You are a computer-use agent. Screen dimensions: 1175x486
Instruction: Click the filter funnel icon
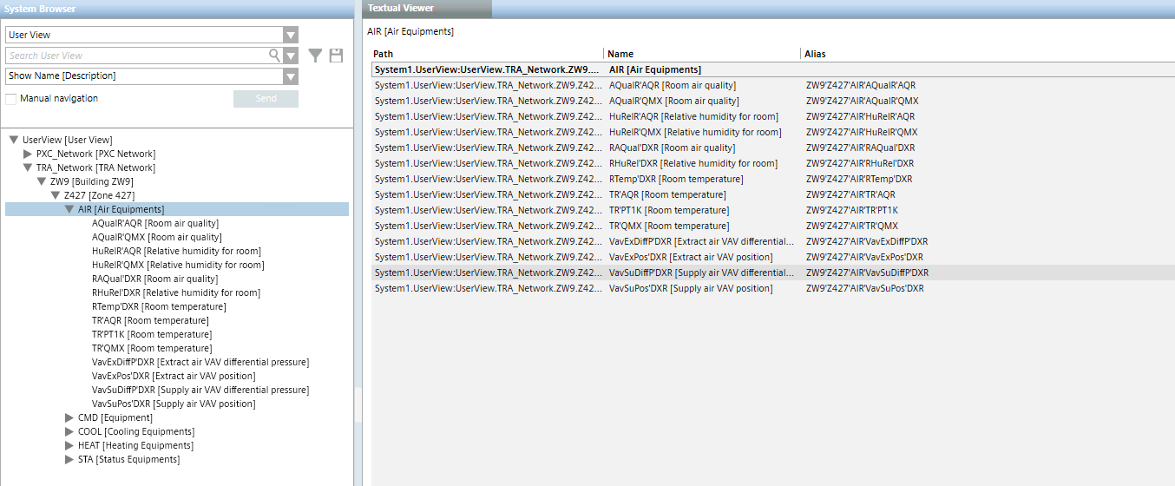point(315,56)
